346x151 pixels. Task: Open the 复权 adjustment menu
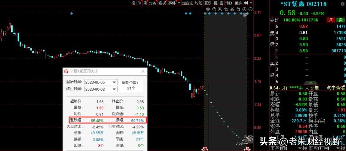(x=208, y=3)
